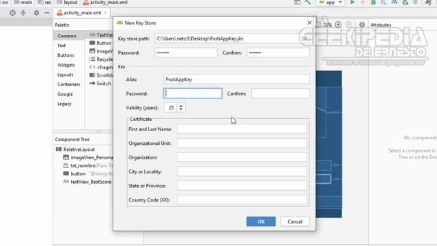Image resolution: width=437 pixels, height=246 pixels.
Task: Click the Make Project hammer icon
Action: (308, 2)
